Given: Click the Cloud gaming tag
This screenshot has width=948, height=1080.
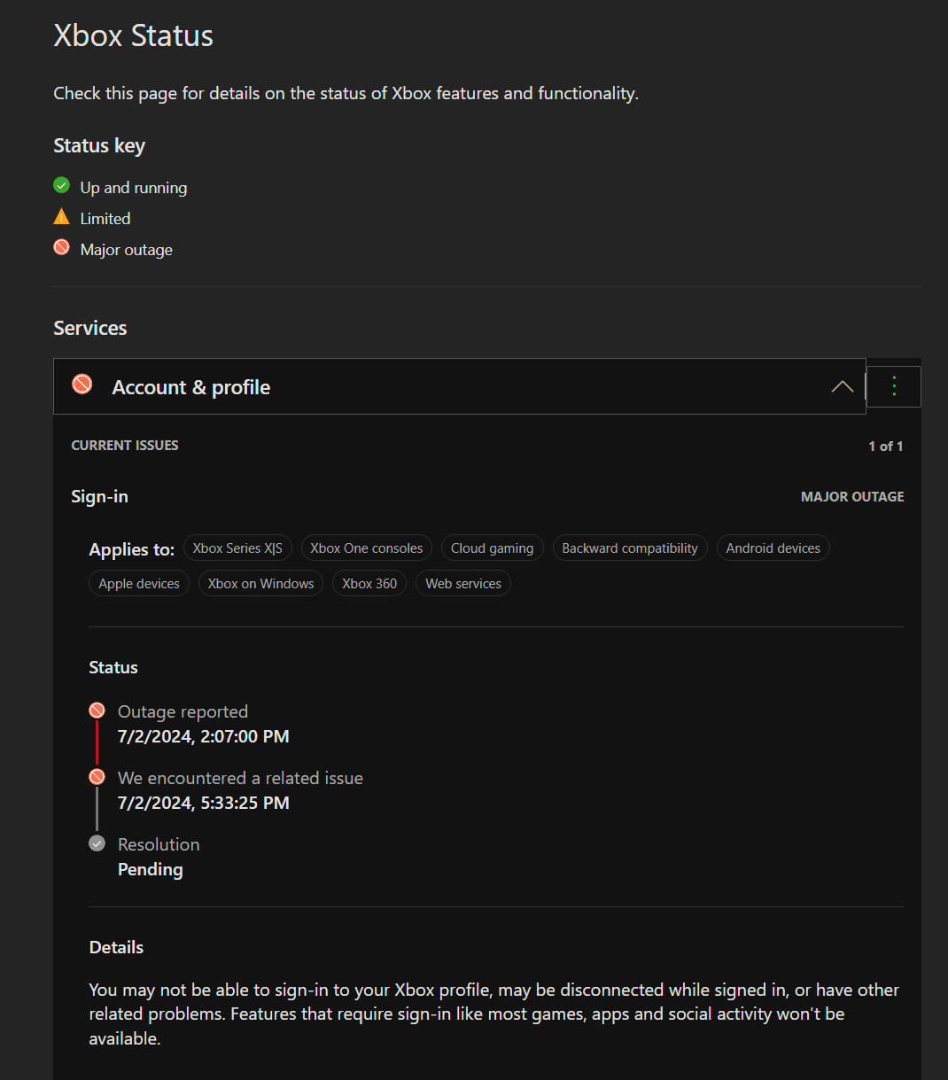Looking at the screenshot, I should [492, 548].
